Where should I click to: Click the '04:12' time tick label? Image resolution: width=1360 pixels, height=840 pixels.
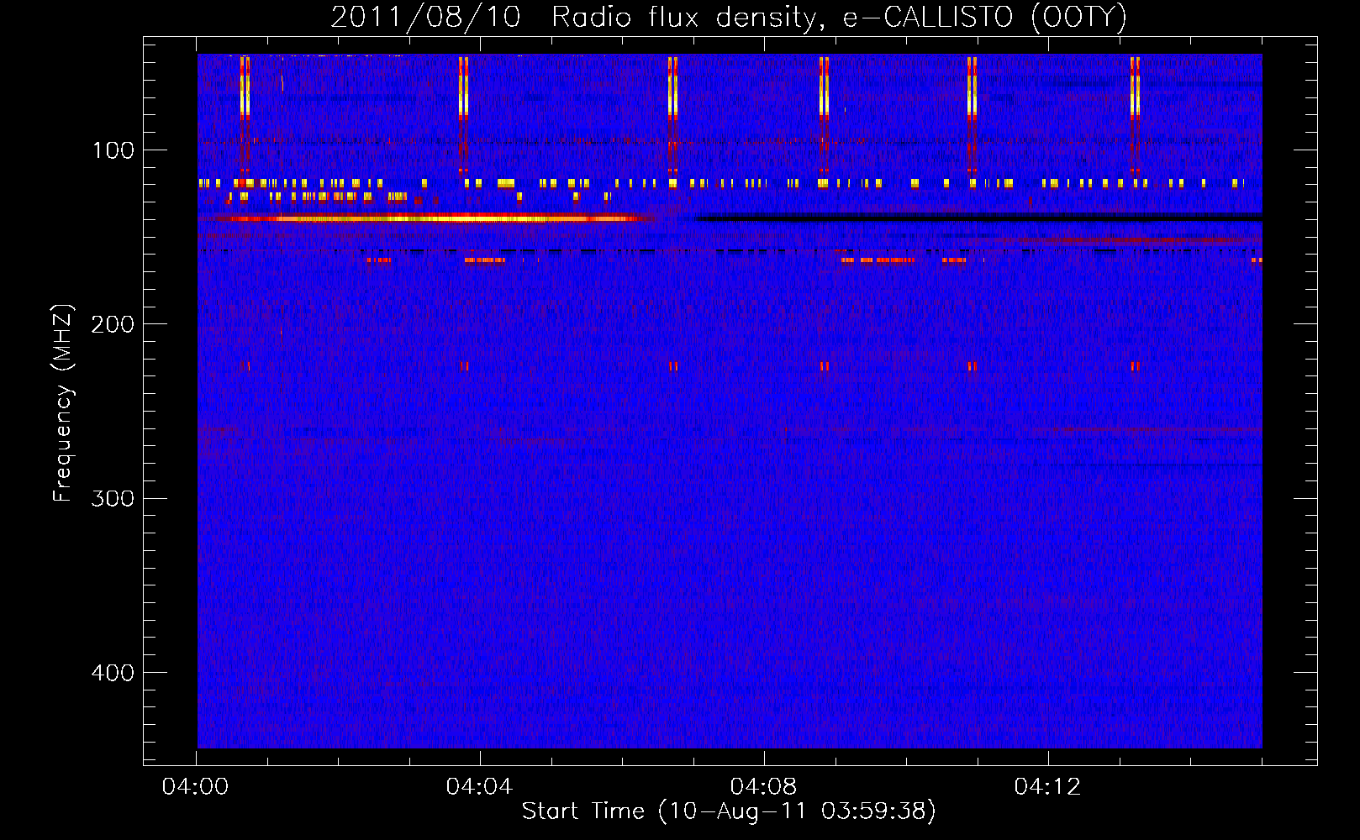pyautogui.click(x=1047, y=786)
